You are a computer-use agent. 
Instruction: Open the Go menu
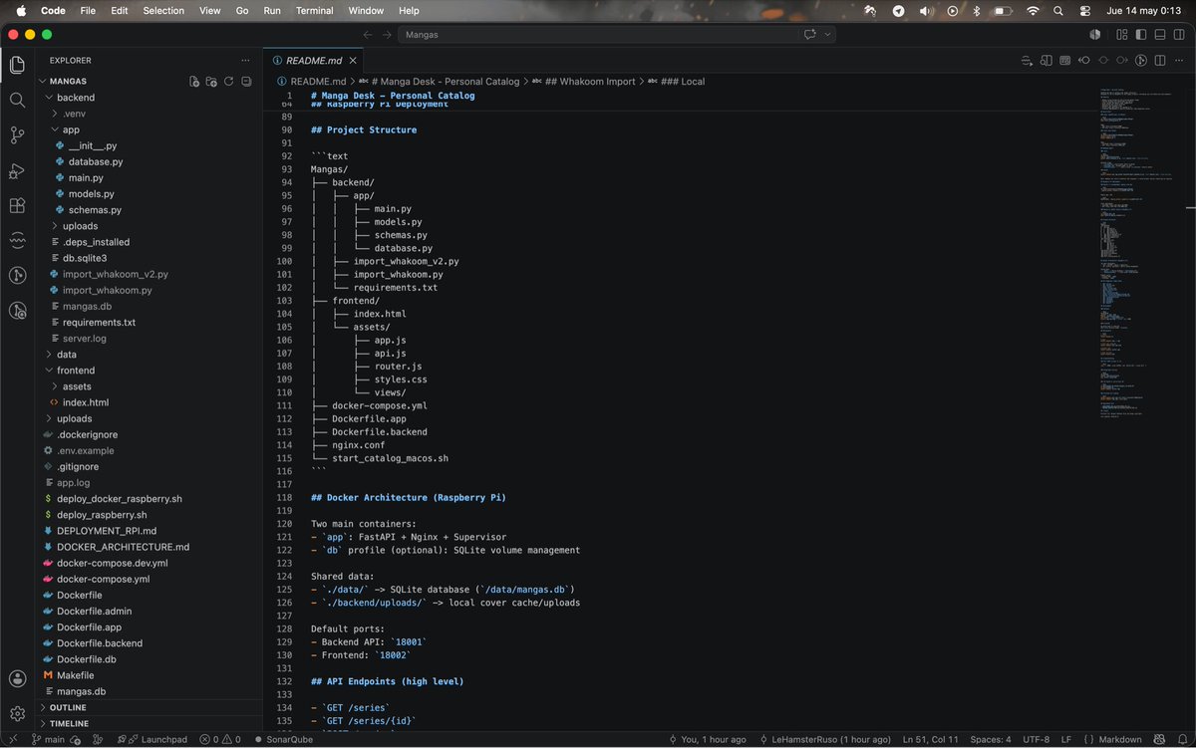coord(242,10)
